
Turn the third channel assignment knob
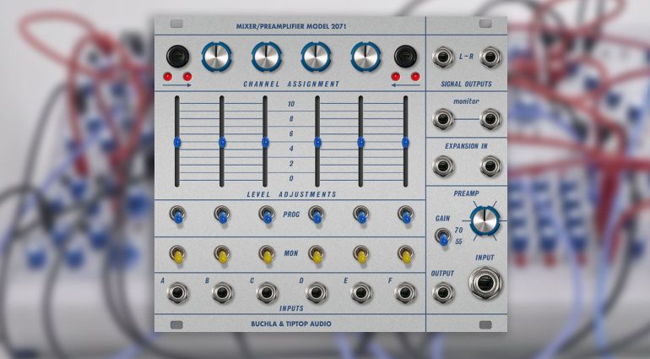tap(316, 57)
